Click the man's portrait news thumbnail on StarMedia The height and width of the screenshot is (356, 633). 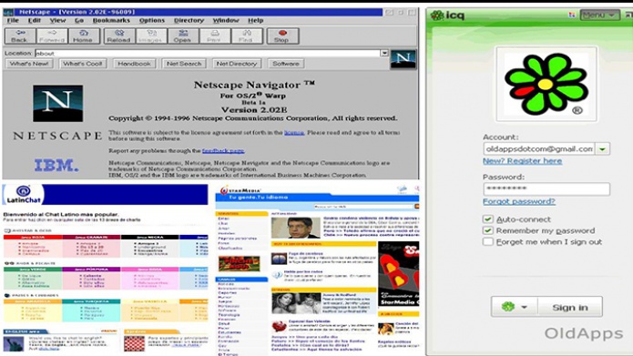pyautogui.click(x=295, y=228)
